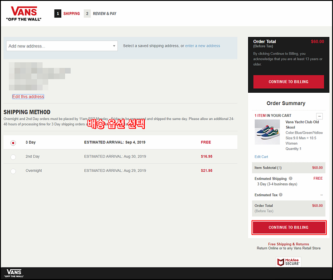Open the Edit Cart link

click(261, 157)
